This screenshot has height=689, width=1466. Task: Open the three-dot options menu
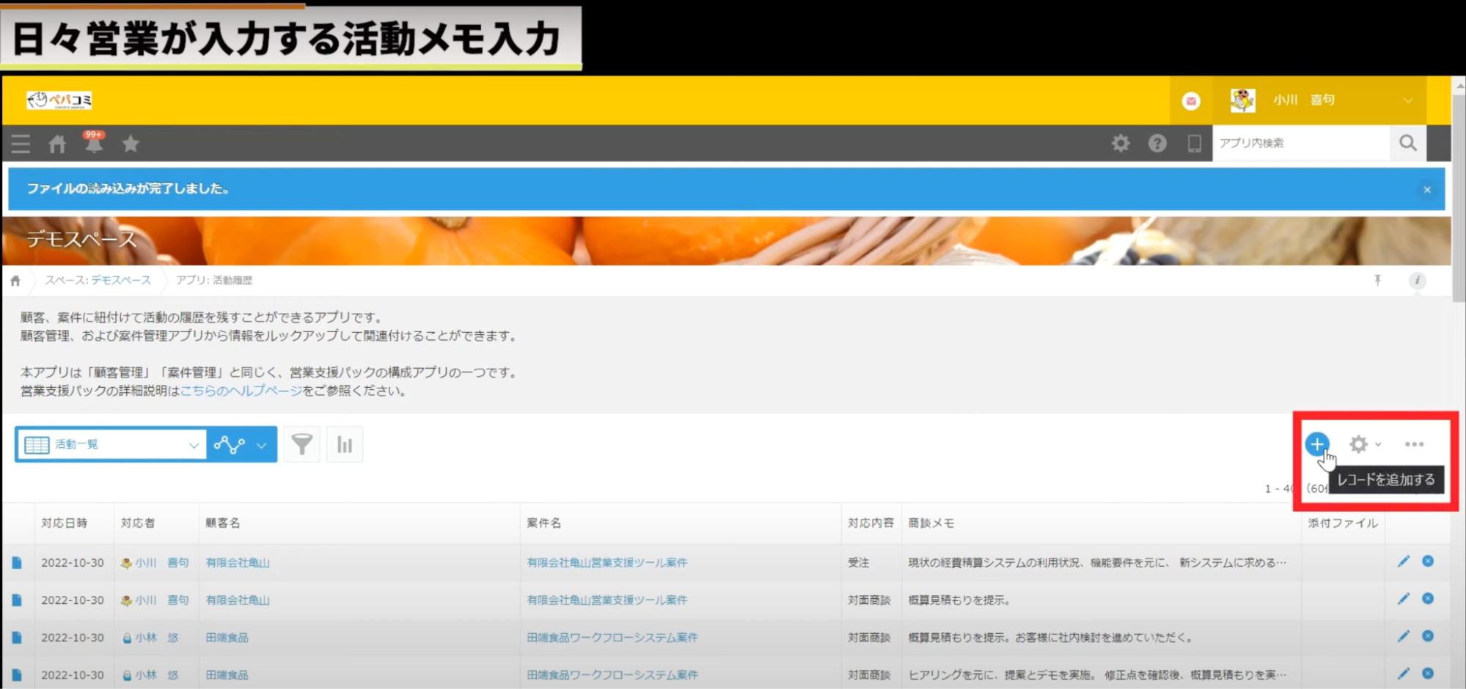(1414, 444)
